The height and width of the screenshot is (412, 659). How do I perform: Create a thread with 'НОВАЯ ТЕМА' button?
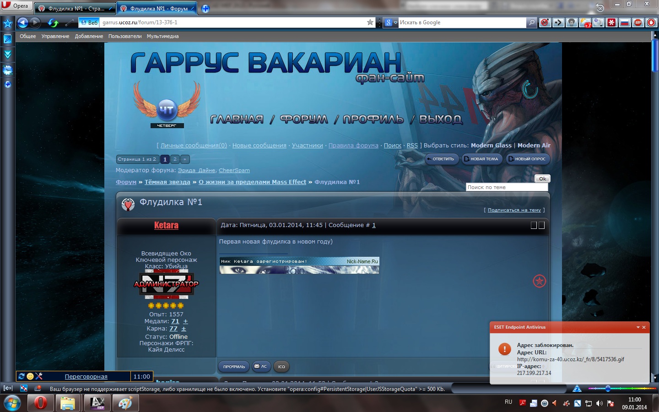[x=482, y=159]
